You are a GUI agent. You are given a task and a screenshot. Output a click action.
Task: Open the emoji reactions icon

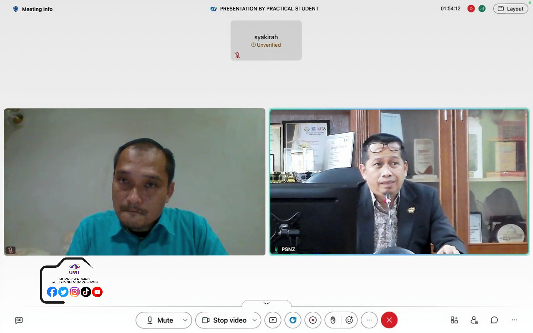pyautogui.click(x=349, y=320)
